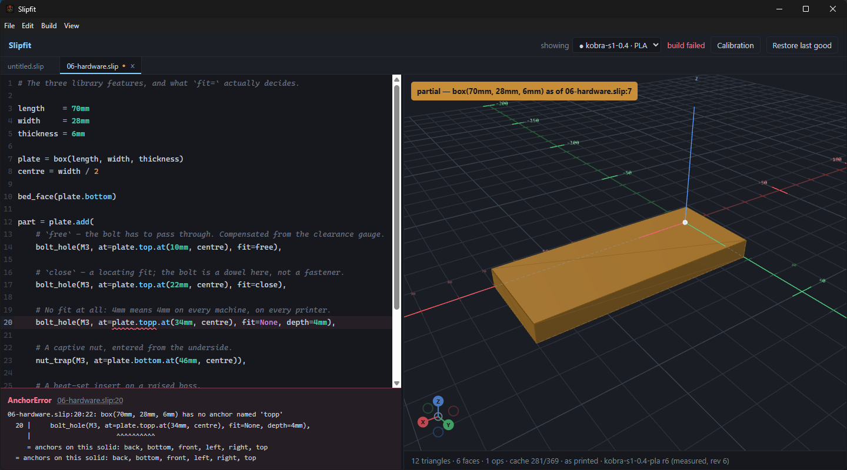847x470 pixels.
Task: Click the X axis ball on the orientation gizmo
Action: (422, 422)
